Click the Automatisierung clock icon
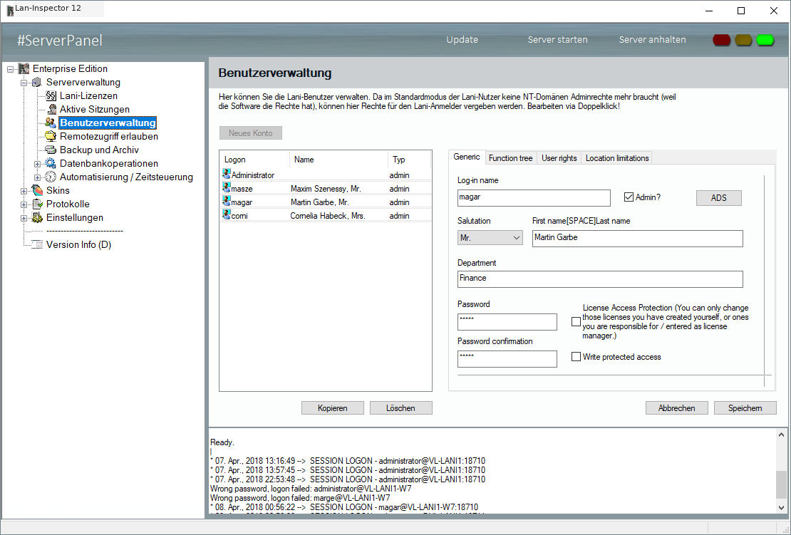The width and height of the screenshot is (791, 535). [x=51, y=177]
